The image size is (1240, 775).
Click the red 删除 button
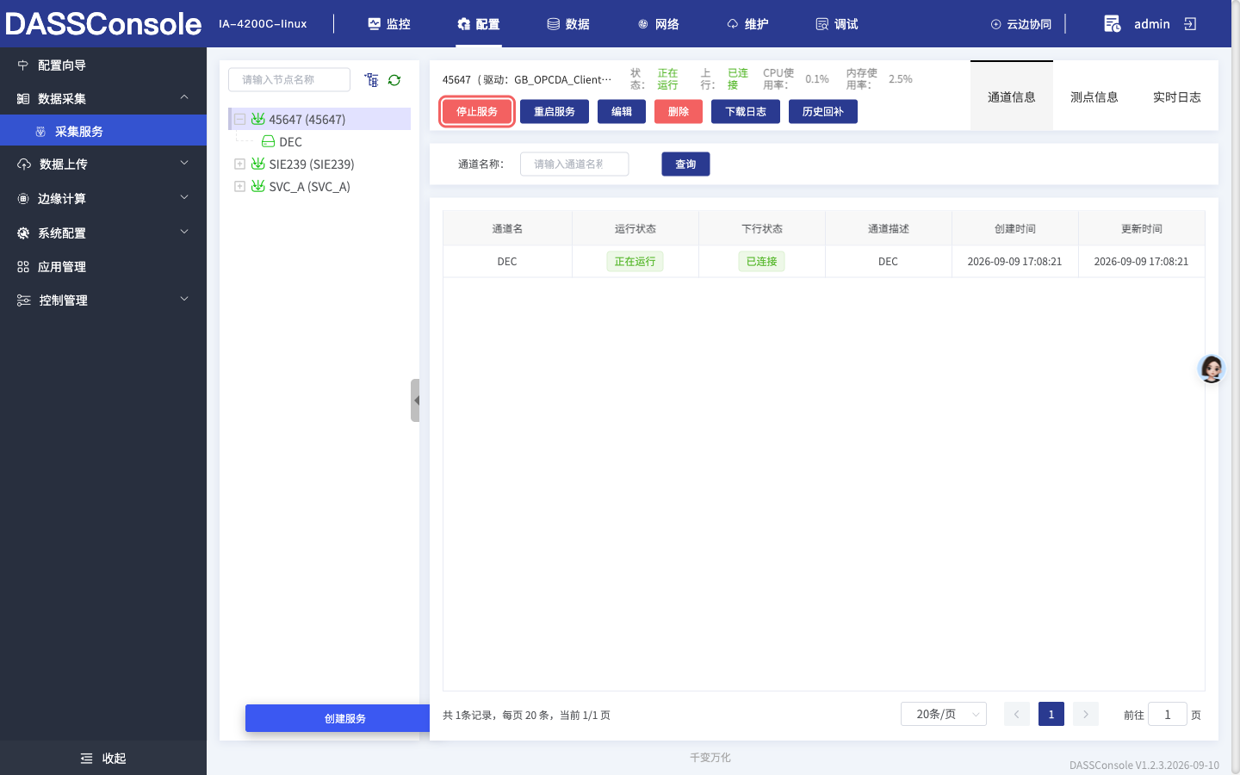click(679, 112)
